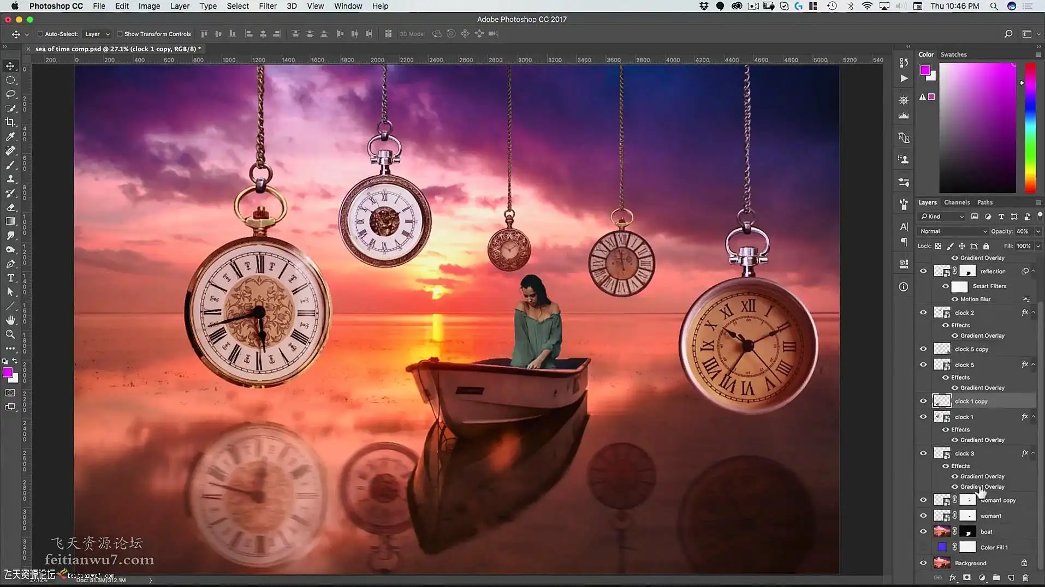Switch to the Channels tab
This screenshot has width=1045, height=587.
click(957, 202)
